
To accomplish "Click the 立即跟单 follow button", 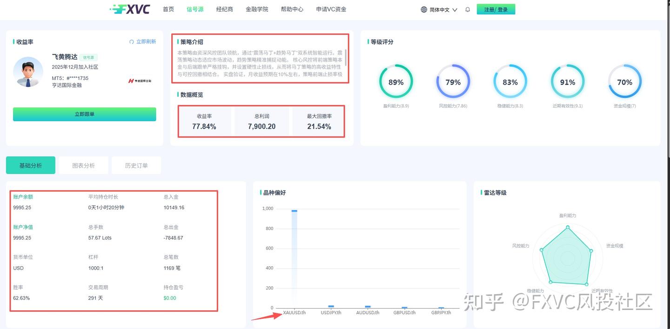I will pyautogui.click(x=84, y=114).
